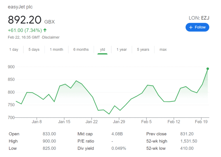Click the Low value 825.00
221x157 pixels.
tap(49, 148)
